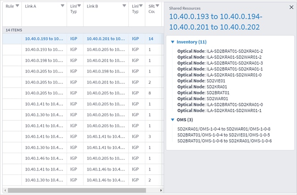Open the Rule column filter icon
This screenshot has width=297, height=195.
click(x=17, y=6)
